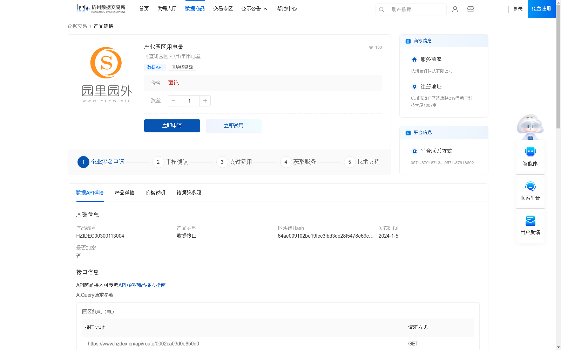Open the 用户反馈 feedback icon
The image size is (561, 350).
(x=530, y=220)
